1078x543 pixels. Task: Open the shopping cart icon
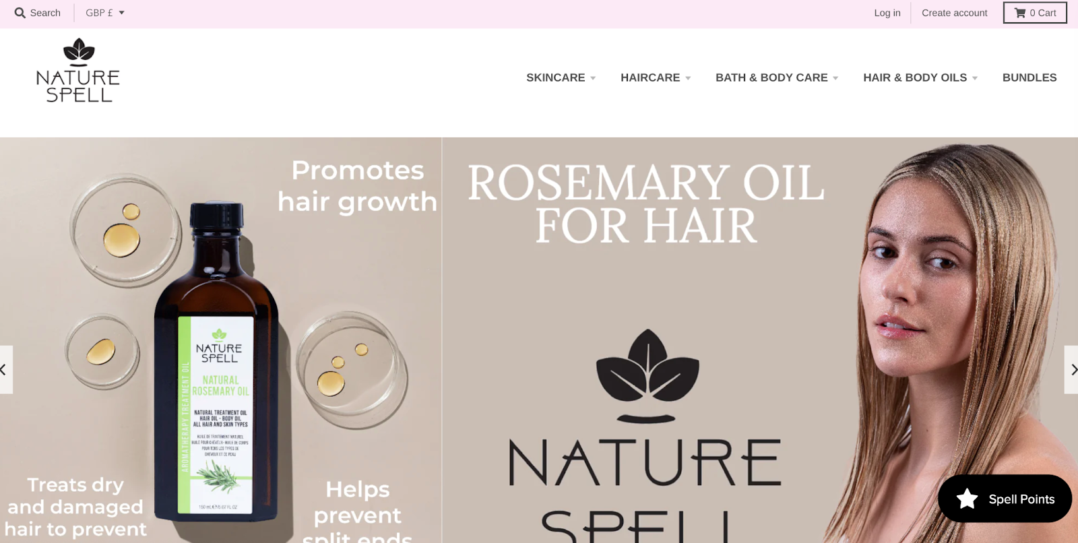click(x=1020, y=13)
